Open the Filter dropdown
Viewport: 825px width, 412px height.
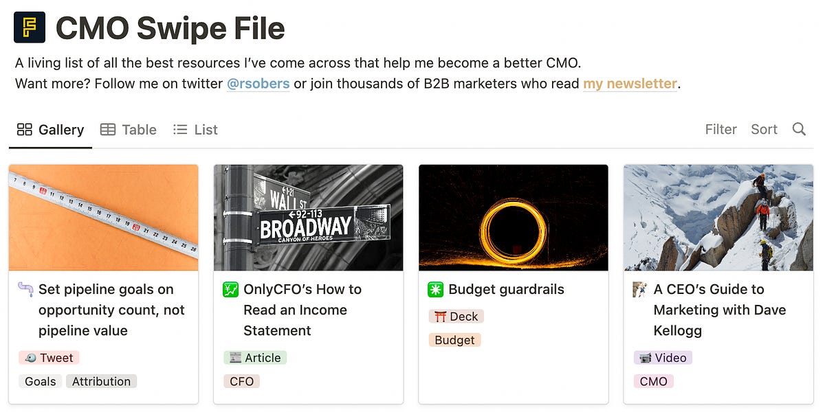[720, 129]
